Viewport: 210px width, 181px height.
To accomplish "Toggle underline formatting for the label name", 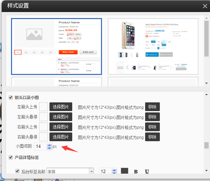I will pyautogui.click(x=147, y=172).
